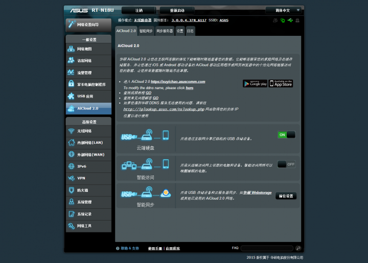Click GO link for FAQ answers
368x263 pixels.
(x=155, y=98)
